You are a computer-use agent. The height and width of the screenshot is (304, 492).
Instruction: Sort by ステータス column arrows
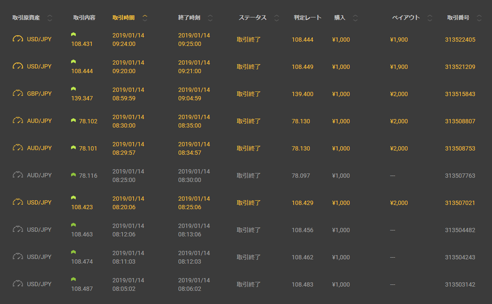coord(276,18)
